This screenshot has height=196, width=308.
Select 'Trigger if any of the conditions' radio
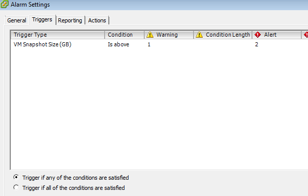(16, 177)
